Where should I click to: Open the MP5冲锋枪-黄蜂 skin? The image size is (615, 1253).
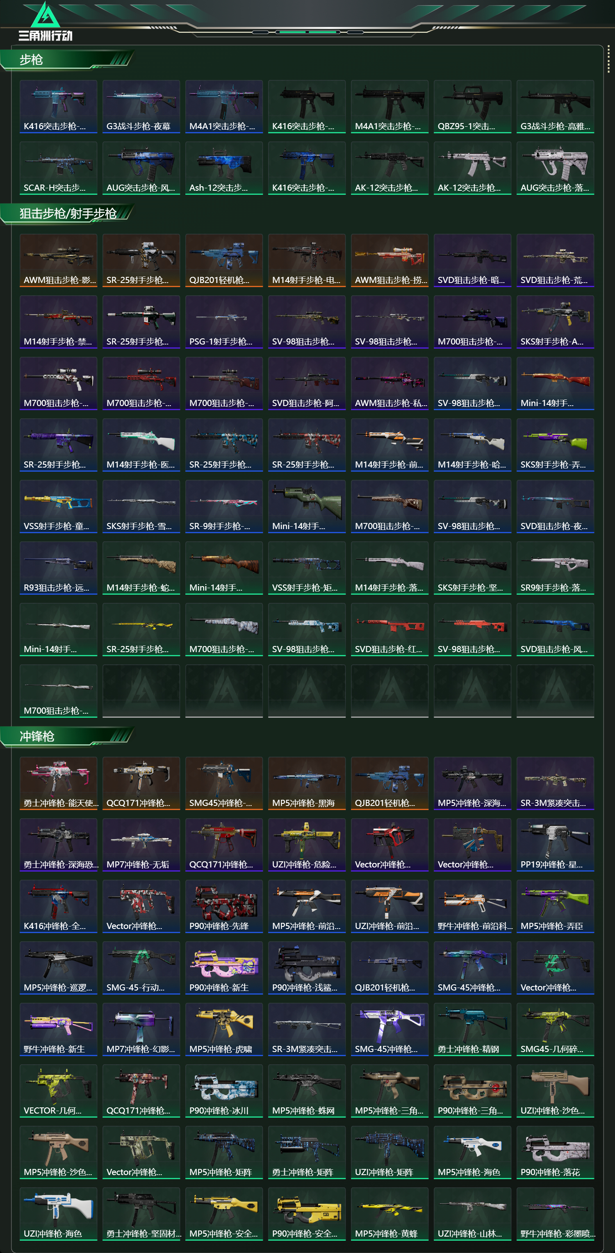point(389,1214)
